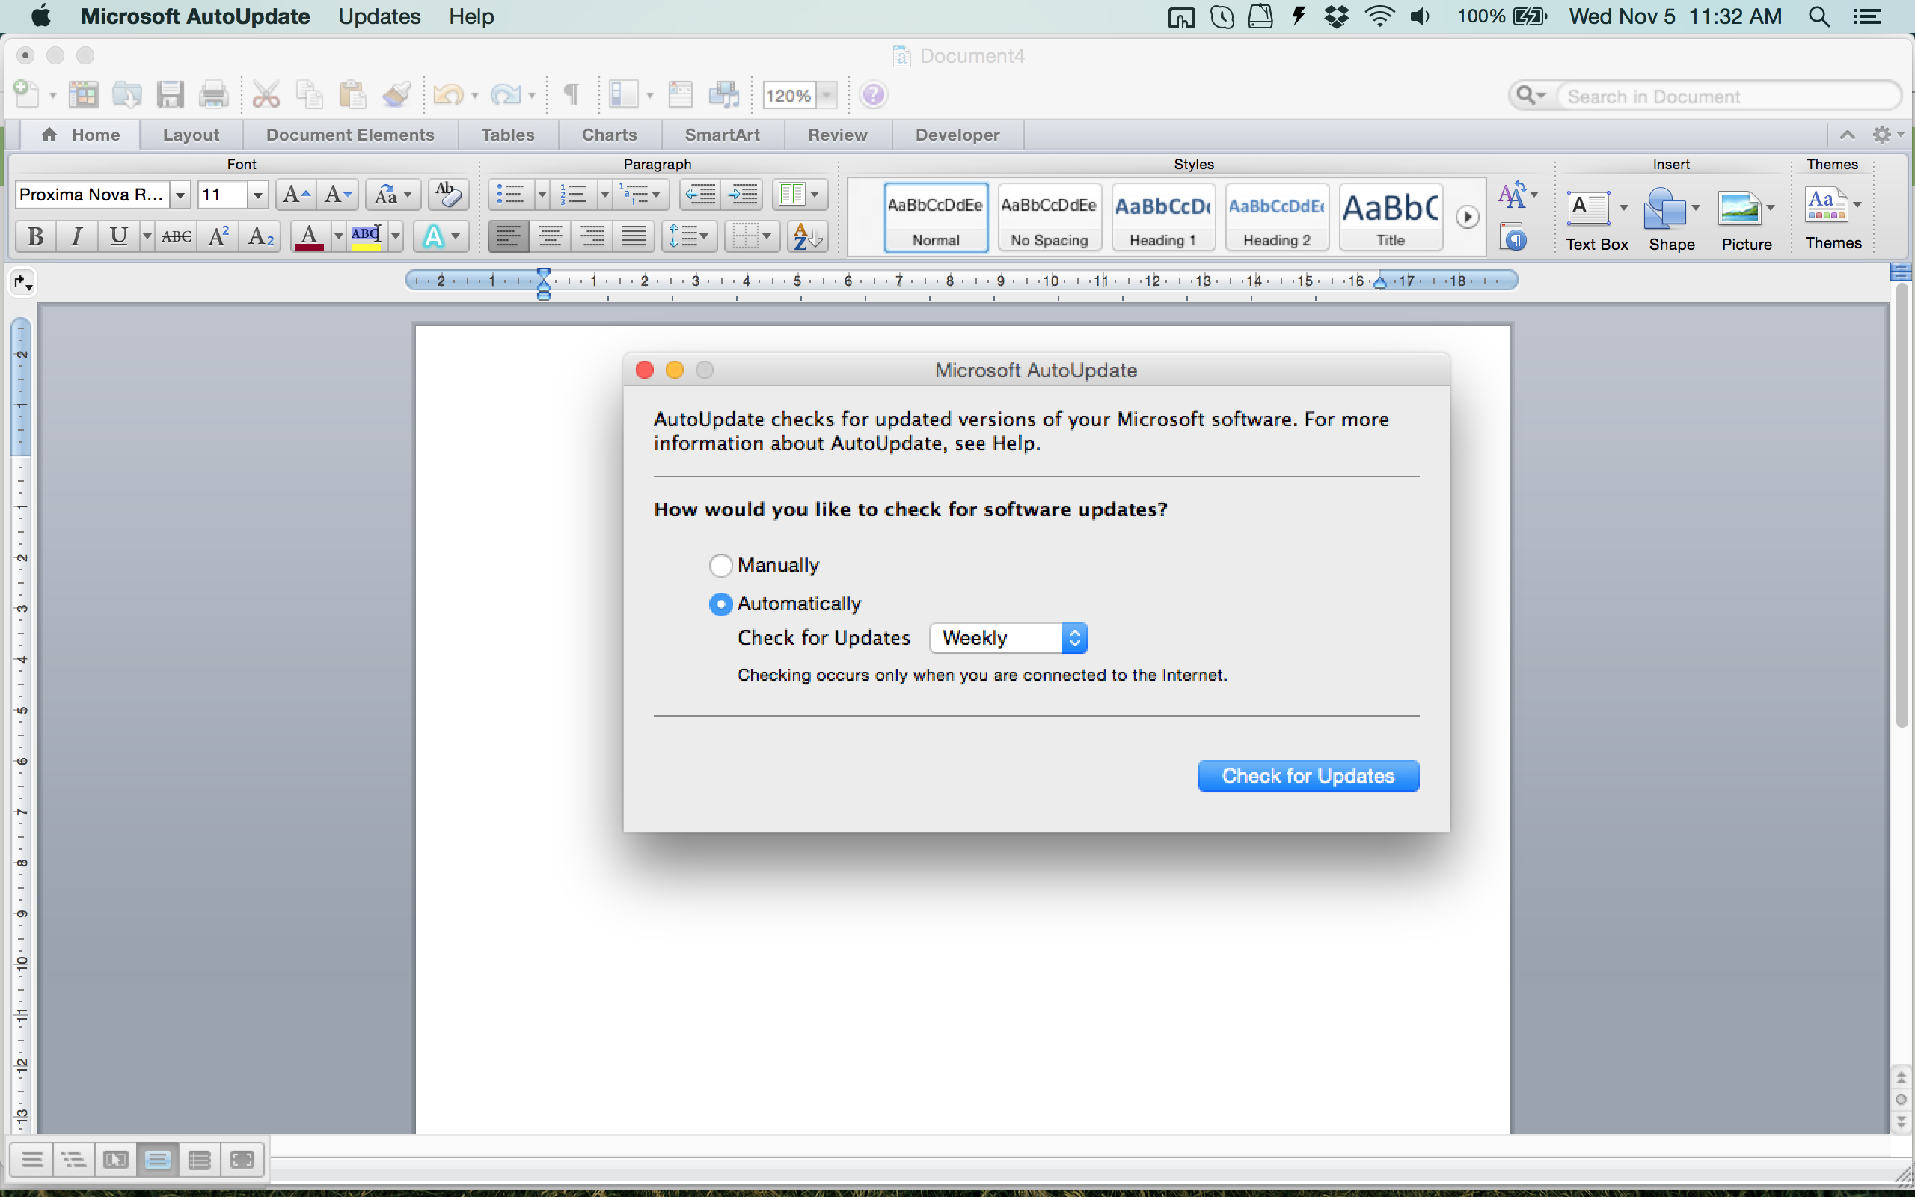
Task: Click the Wi-Fi status icon
Action: coord(1379,16)
